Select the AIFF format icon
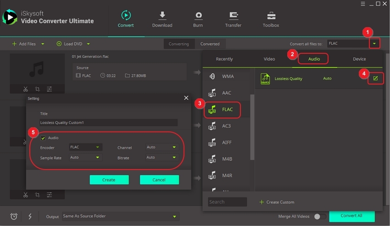This screenshot has width=390, height=226. [x=212, y=142]
